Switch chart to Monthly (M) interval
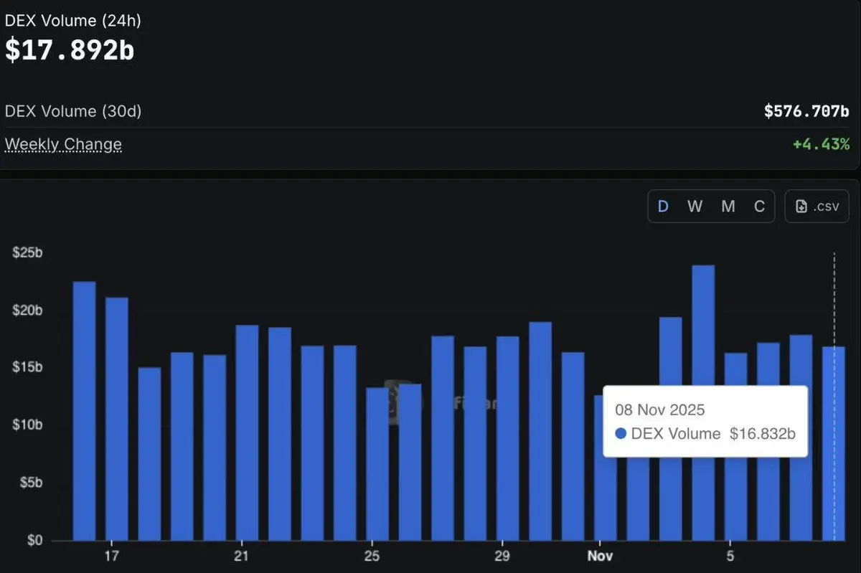 [728, 207]
